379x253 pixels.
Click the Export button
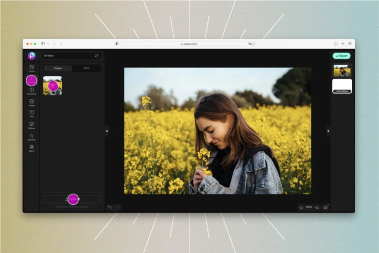coord(341,56)
